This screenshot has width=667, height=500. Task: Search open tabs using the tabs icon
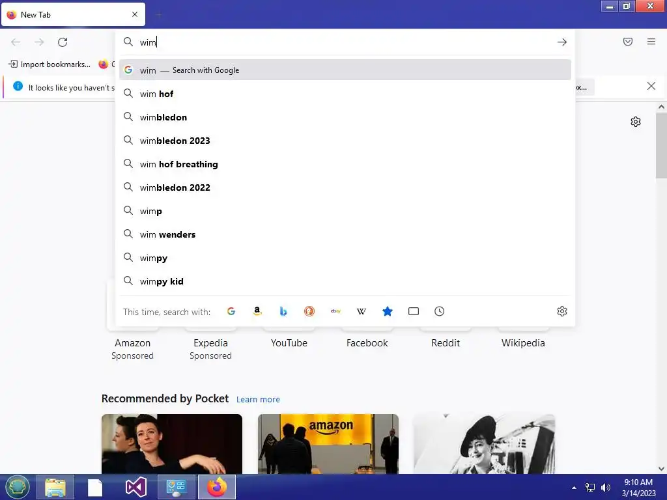414,311
